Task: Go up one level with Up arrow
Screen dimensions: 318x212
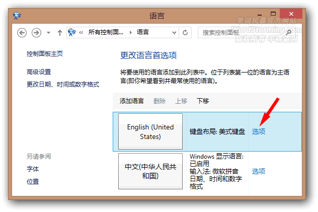Action: click(x=60, y=32)
